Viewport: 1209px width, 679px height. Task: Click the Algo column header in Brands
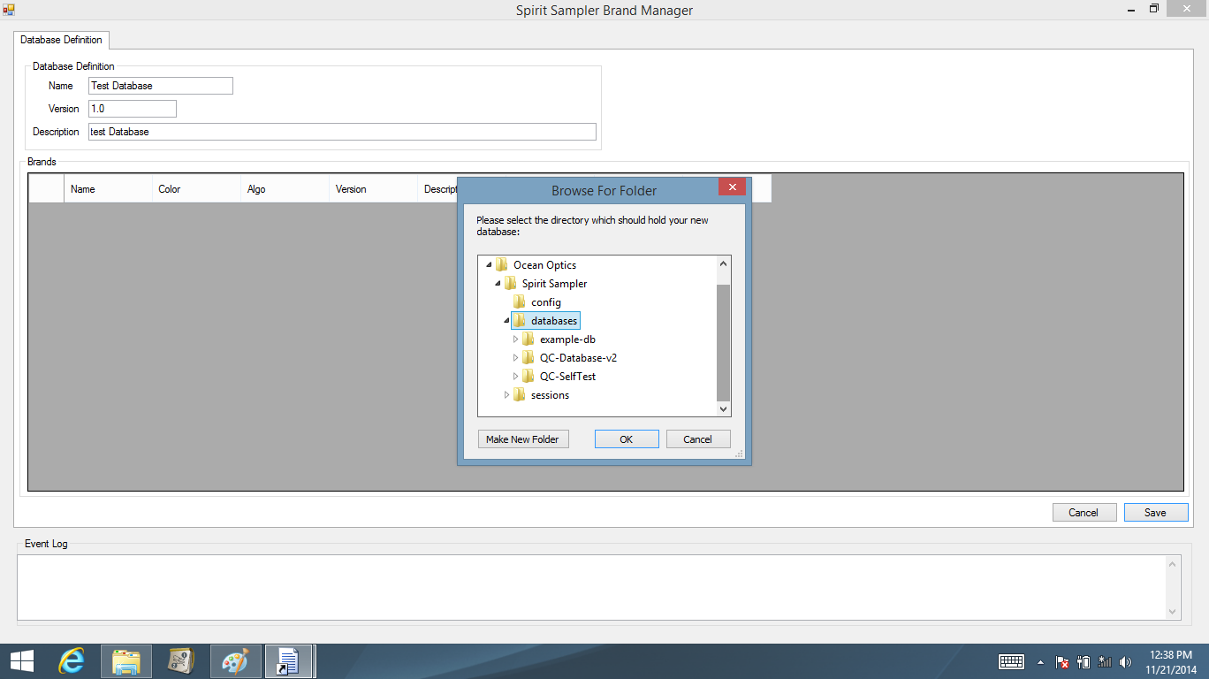click(285, 189)
